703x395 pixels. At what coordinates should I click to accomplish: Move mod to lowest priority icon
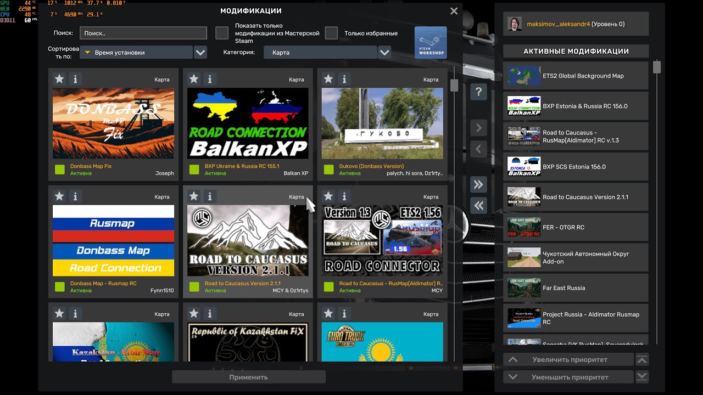[x=642, y=377]
